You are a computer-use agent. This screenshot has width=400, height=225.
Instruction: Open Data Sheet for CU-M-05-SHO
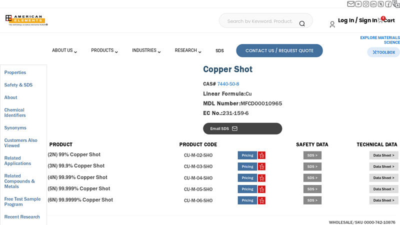383,189
